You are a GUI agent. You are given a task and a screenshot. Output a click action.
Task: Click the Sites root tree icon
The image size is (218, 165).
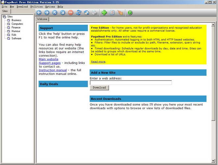click(5, 16)
